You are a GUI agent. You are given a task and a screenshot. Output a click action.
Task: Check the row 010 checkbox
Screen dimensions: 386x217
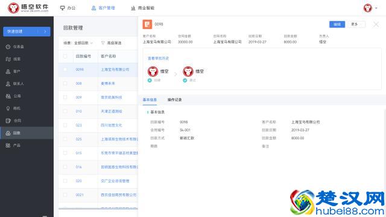click(65, 111)
